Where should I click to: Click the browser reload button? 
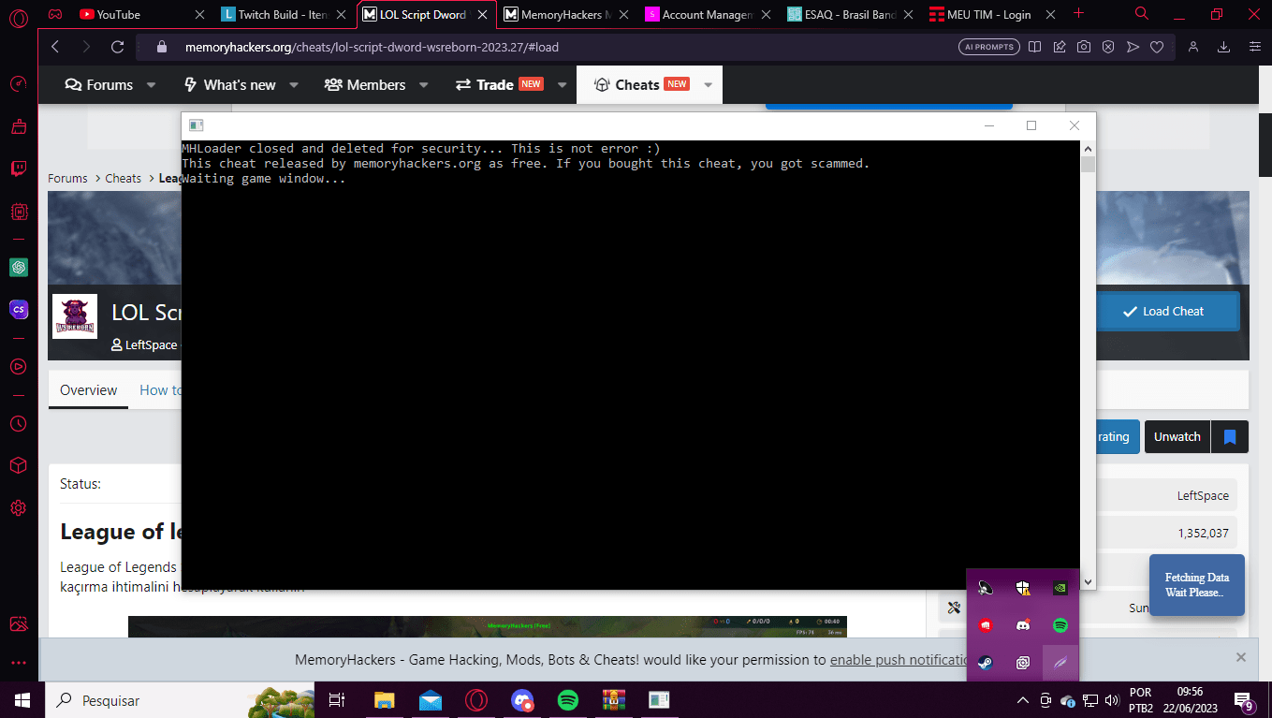click(x=117, y=47)
